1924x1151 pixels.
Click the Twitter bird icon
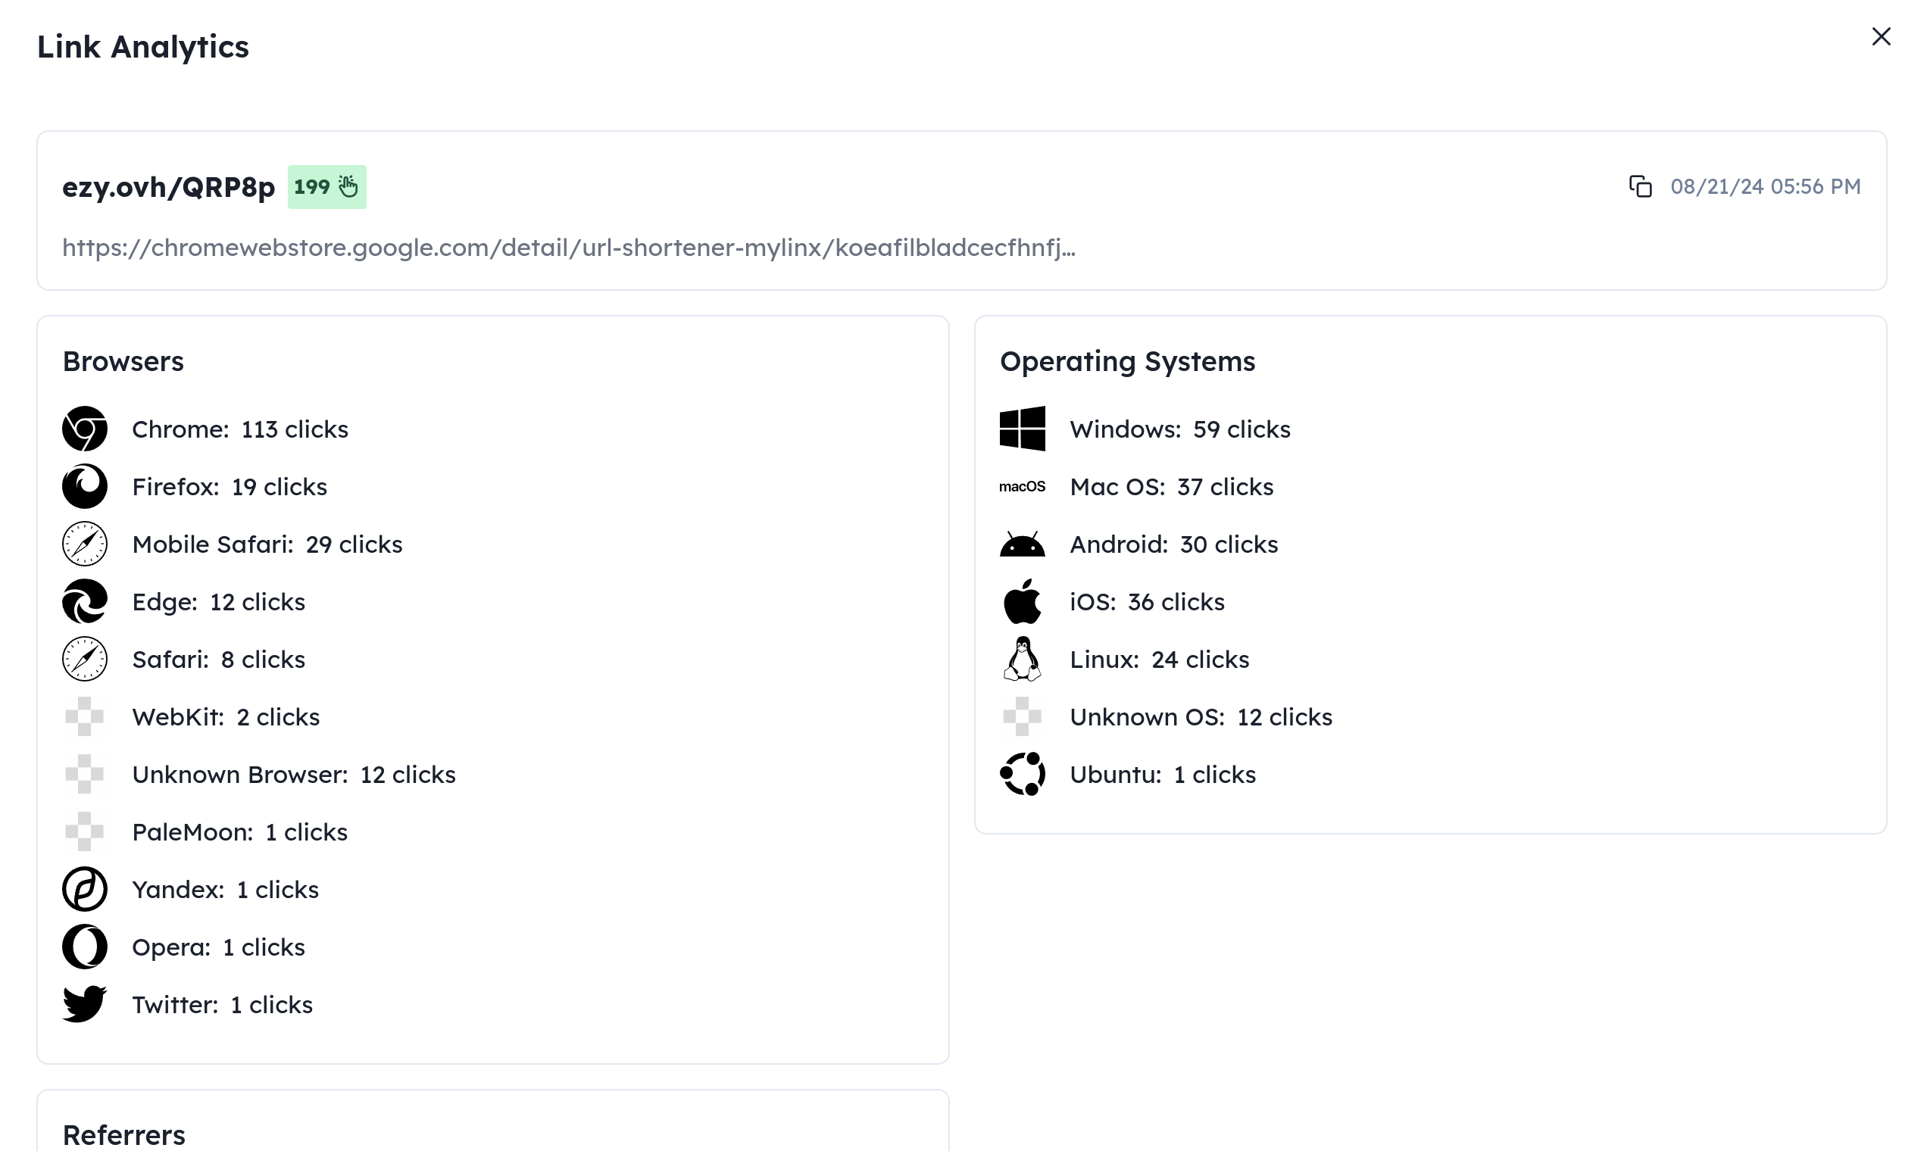[85, 1003]
